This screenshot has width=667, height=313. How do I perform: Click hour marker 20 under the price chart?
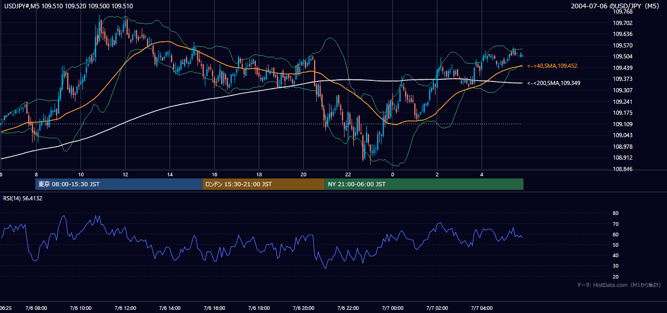304,174
